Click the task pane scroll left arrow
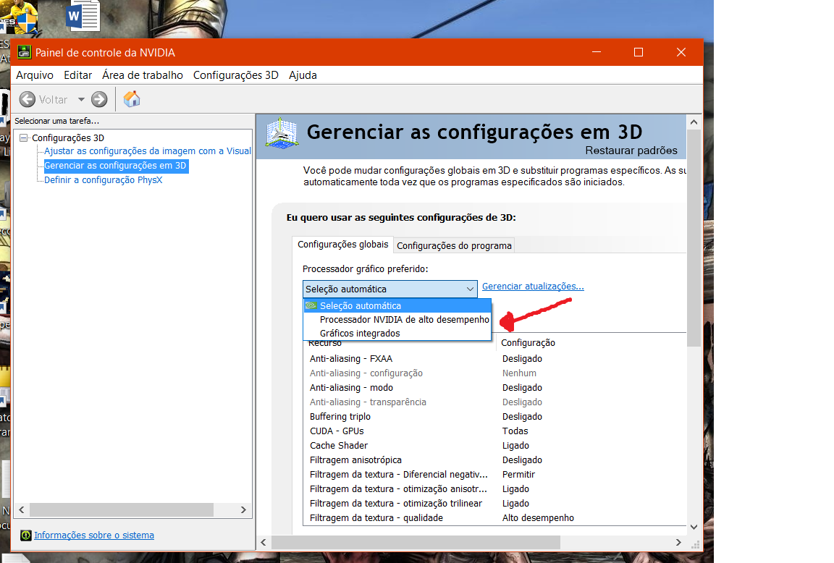The image size is (834, 563). pos(22,510)
